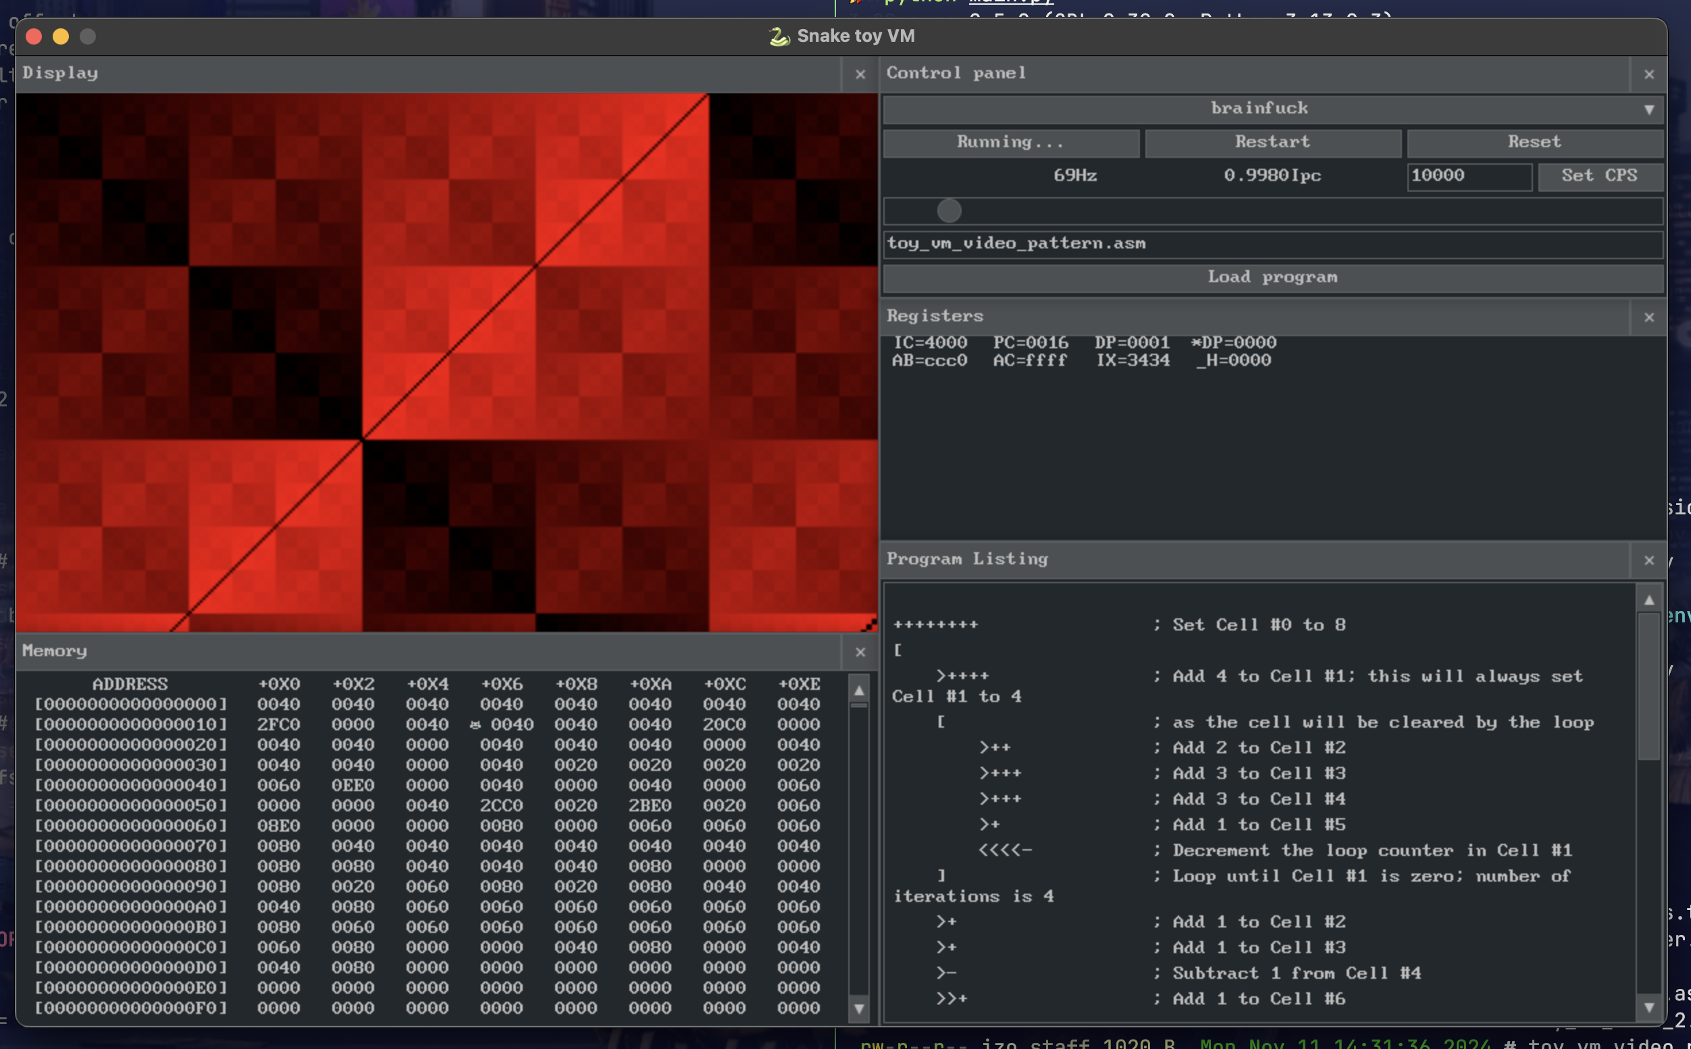Screen dimensions: 1691x1049
Task: Click memory cell 2BE0 in row 50
Action: 650,805
